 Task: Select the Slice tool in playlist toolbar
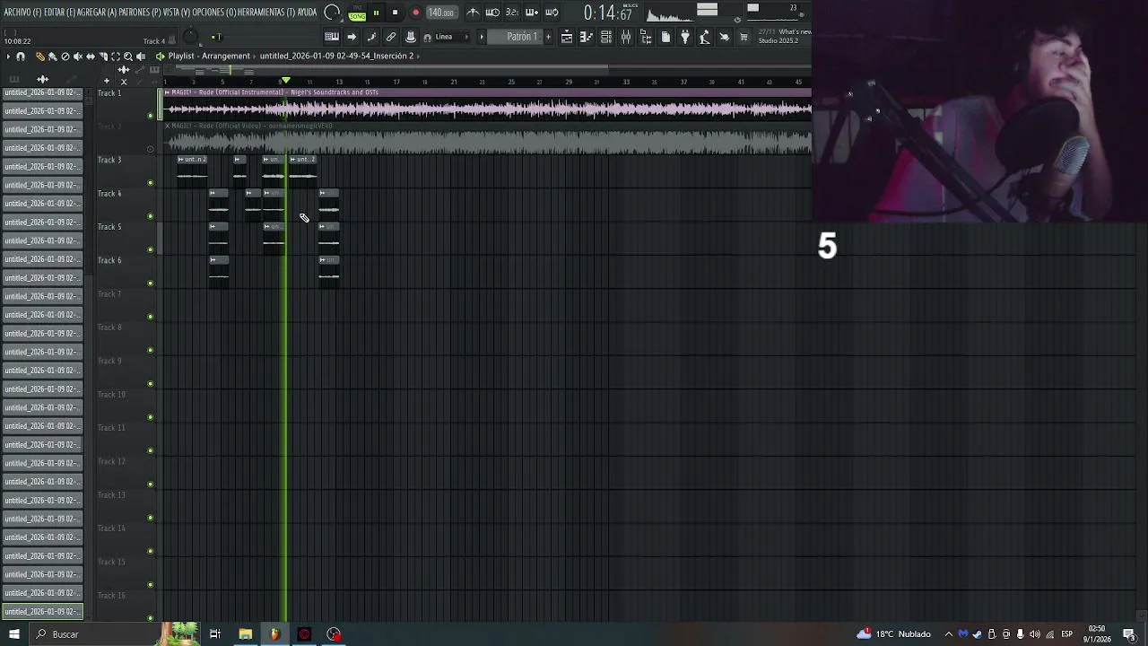coord(103,56)
